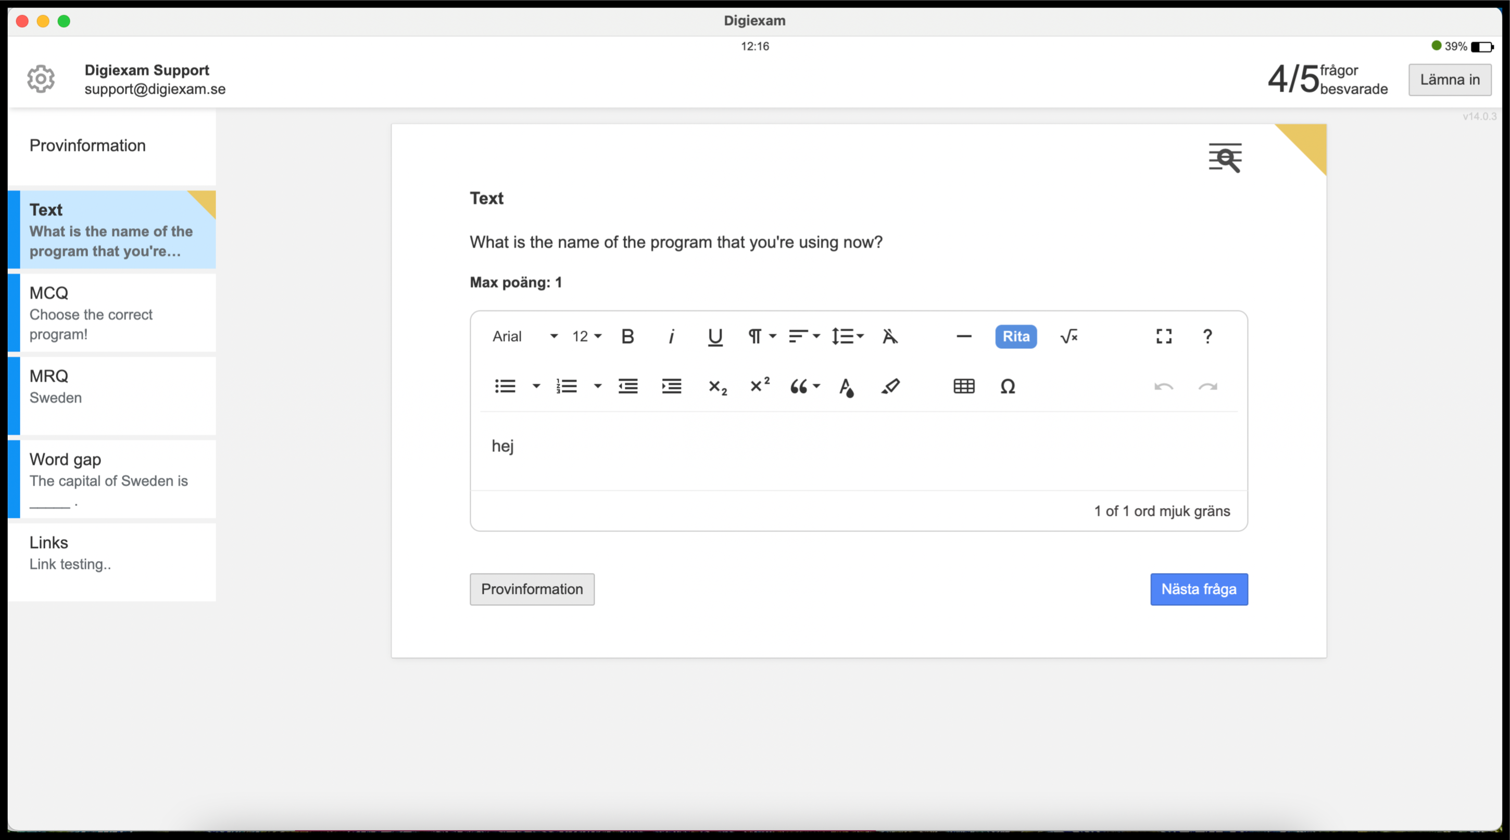Open the text search icon
Viewport: 1510px width, 840px height.
[x=1225, y=158]
